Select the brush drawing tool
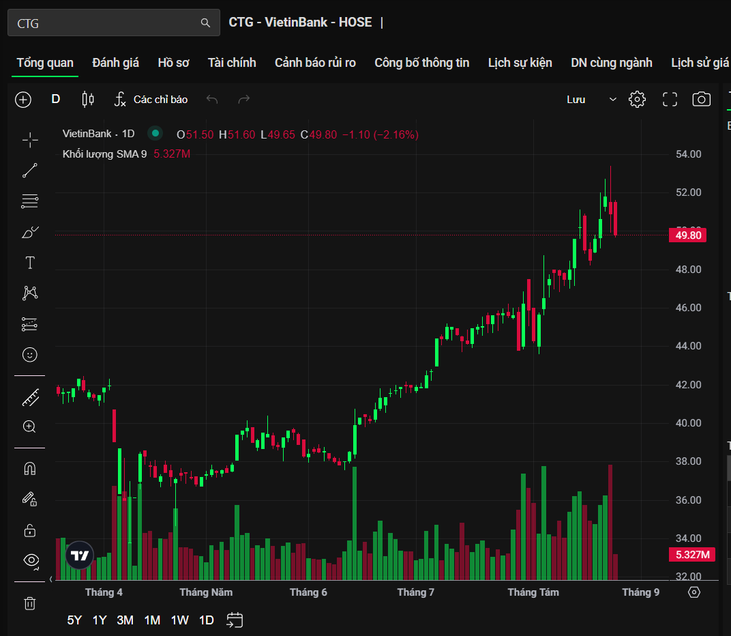Viewport: 731px width, 636px height. 30,232
